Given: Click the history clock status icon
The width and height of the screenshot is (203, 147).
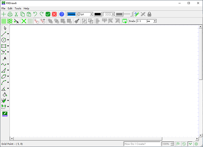Looking at the screenshot, I should click(184, 144).
